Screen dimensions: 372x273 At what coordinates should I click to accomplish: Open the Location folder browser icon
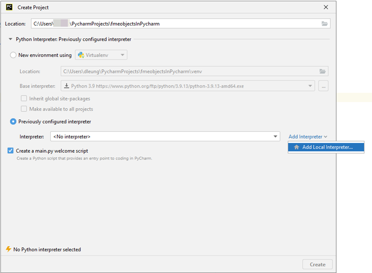(x=325, y=24)
